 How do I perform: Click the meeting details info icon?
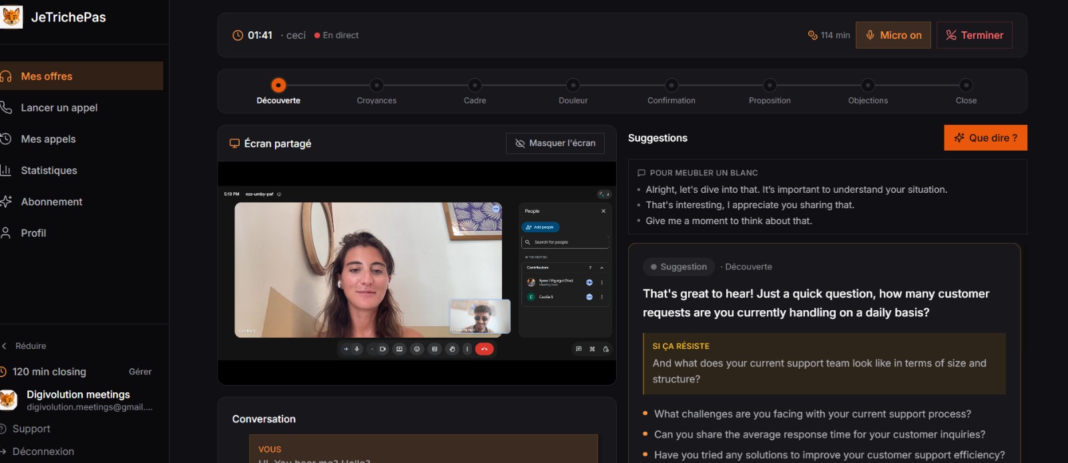point(279,194)
